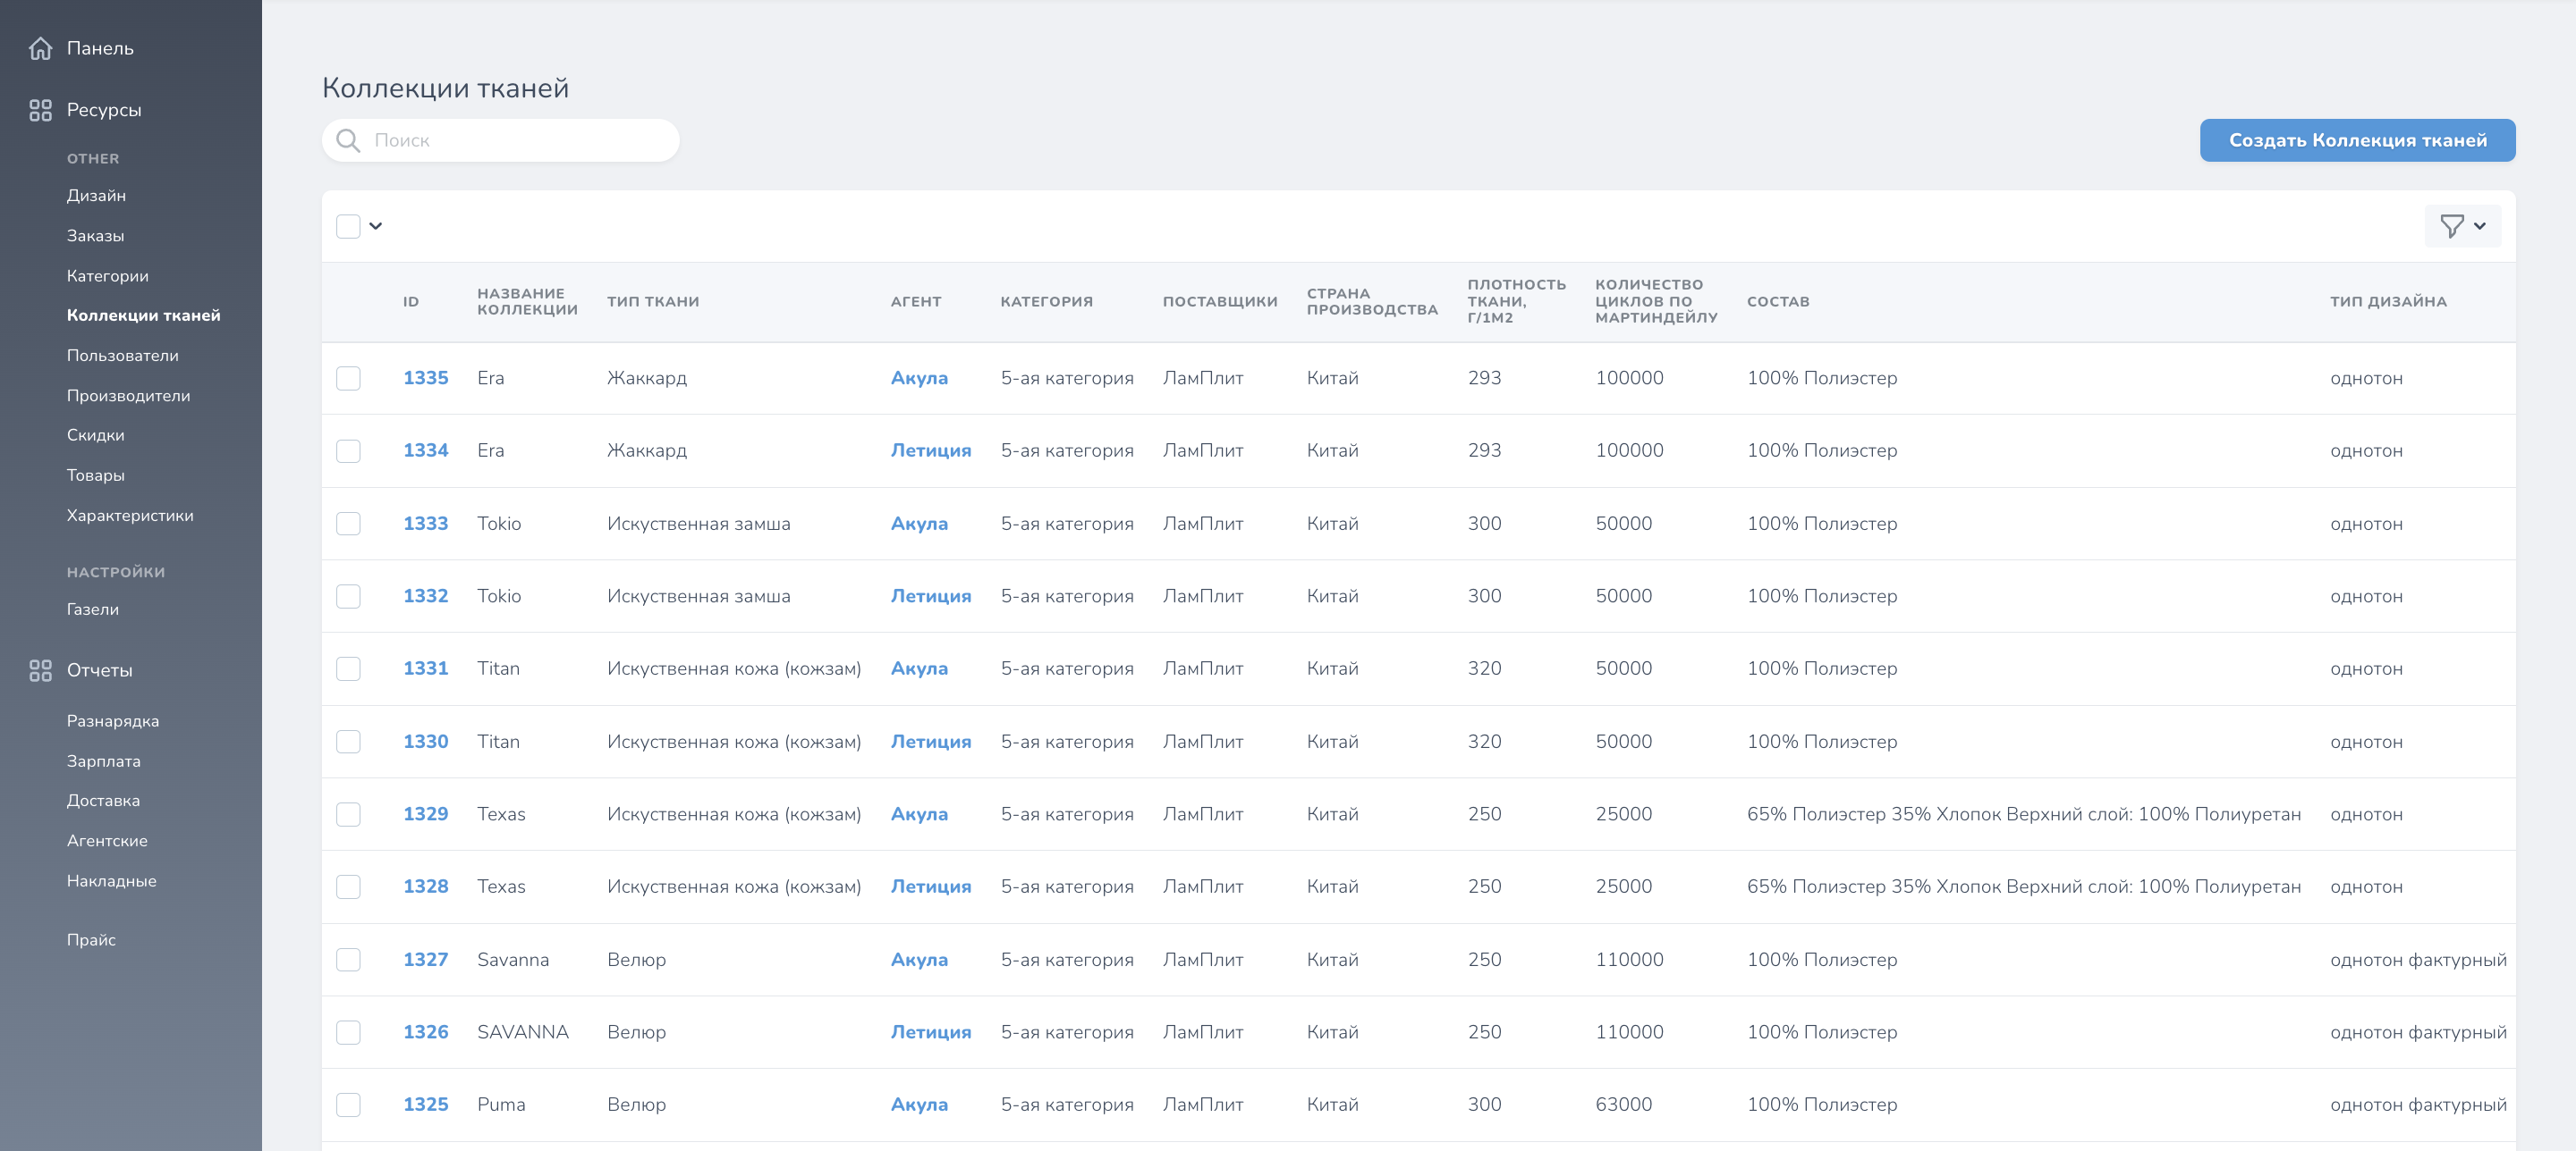Screen dimensions: 2576x1151
Task: Click the Плотность ткани column header
Action: coord(1516,302)
